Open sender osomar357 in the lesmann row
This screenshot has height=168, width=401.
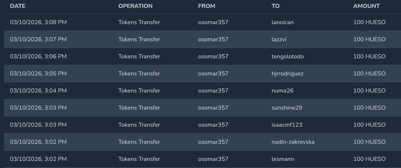tap(213, 159)
